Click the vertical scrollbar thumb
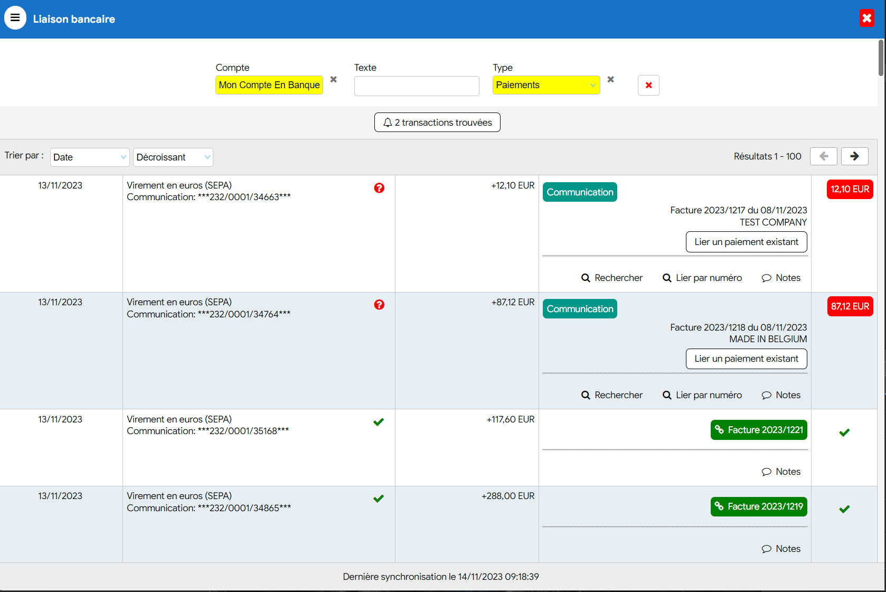Image resolution: width=886 pixels, height=592 pixels. click(x=881, y=58)
